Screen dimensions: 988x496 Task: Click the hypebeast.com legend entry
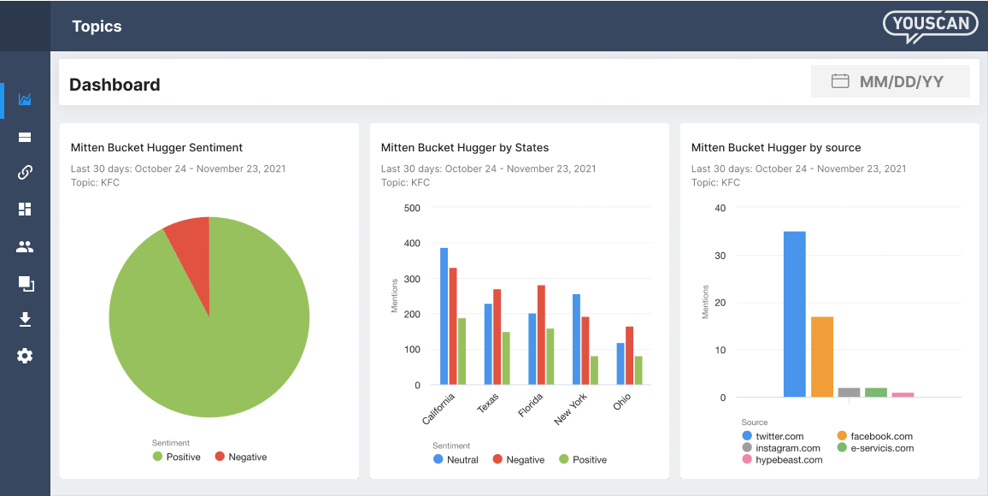pos(782,459)
